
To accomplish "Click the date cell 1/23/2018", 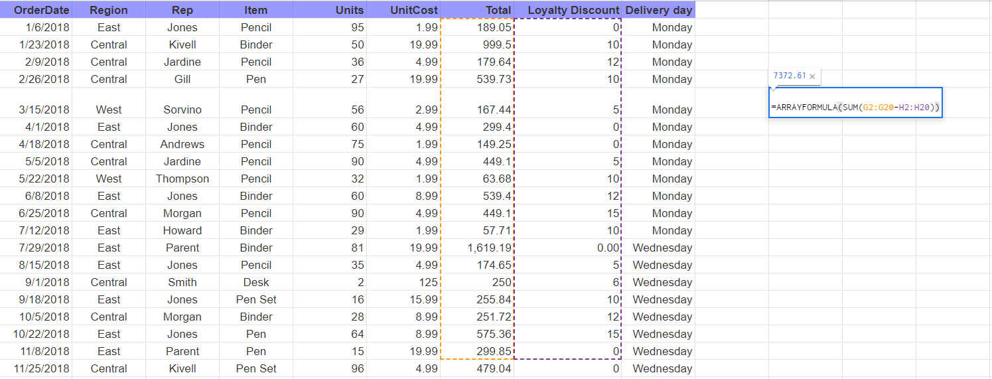I will coord(36,44).
